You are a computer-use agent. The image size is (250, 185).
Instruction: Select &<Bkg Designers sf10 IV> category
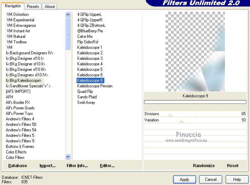(x=27, y=75)
